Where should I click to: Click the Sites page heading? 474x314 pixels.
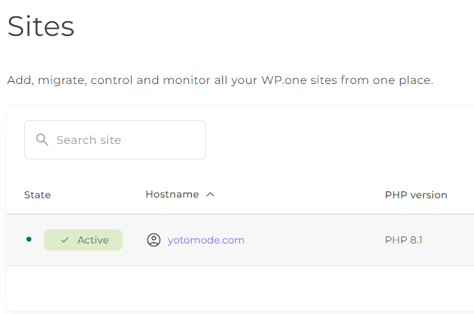[41, 27]
